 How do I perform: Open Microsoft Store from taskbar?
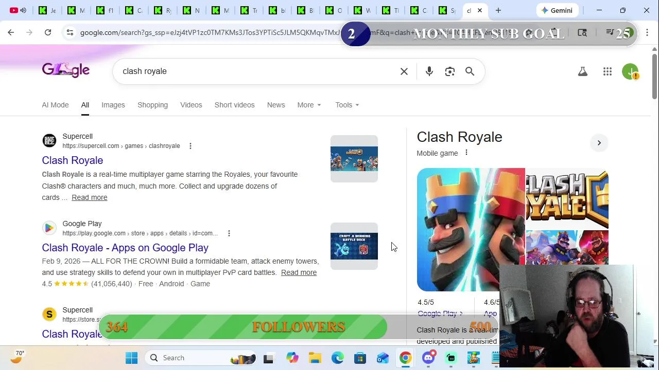360,358
